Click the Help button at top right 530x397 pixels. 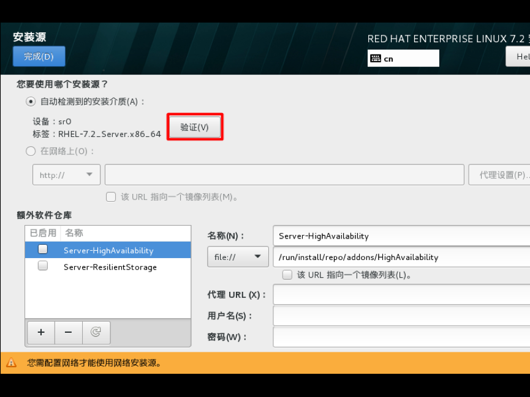[x=518, y=56]
